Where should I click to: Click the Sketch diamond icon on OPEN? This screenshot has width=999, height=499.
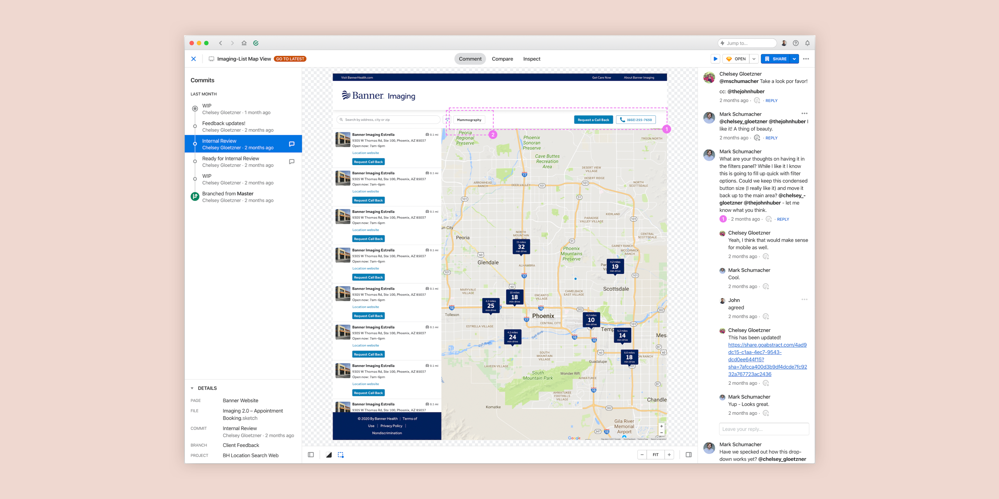tap(729, 59)
